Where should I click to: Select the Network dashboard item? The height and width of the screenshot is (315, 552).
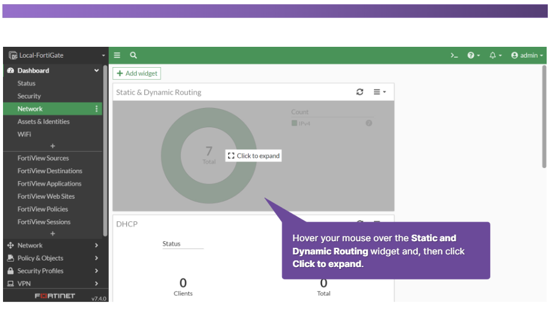tap(53, 109)
